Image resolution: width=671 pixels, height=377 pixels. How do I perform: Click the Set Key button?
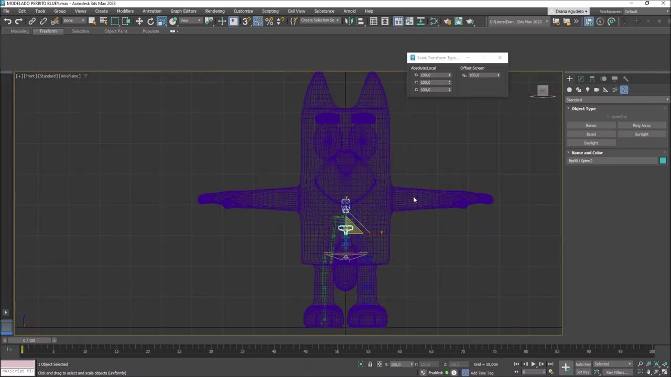583,372
